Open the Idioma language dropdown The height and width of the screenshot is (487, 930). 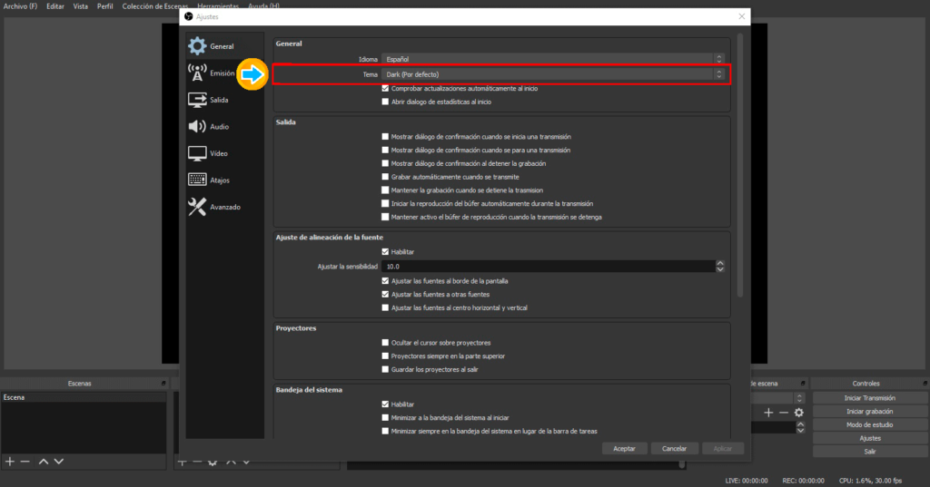pos(554,59)
